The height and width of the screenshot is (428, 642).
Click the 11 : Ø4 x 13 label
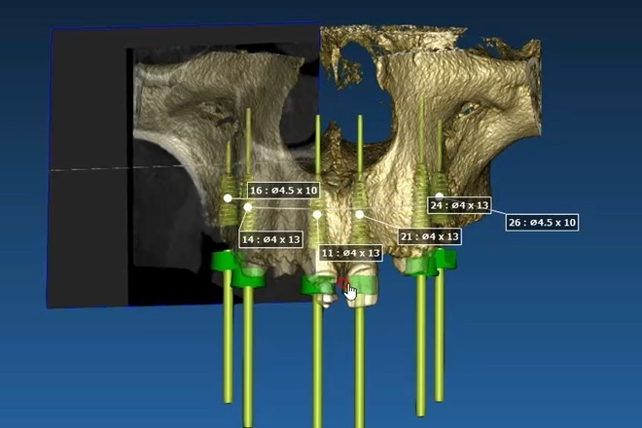pyautogui.click(x=351, y=253)
